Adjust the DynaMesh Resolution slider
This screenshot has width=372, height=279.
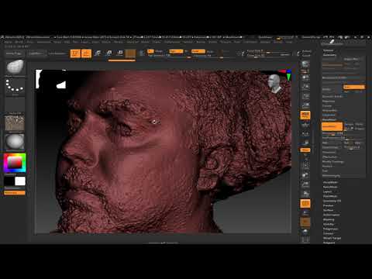coord(332,133)
